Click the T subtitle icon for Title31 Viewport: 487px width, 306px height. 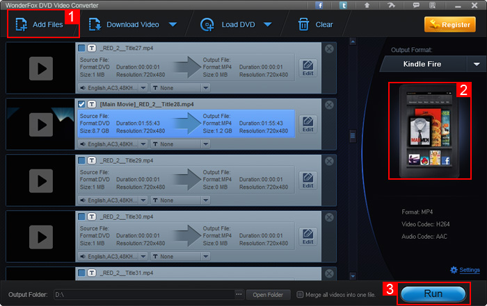tap(92, 273)
